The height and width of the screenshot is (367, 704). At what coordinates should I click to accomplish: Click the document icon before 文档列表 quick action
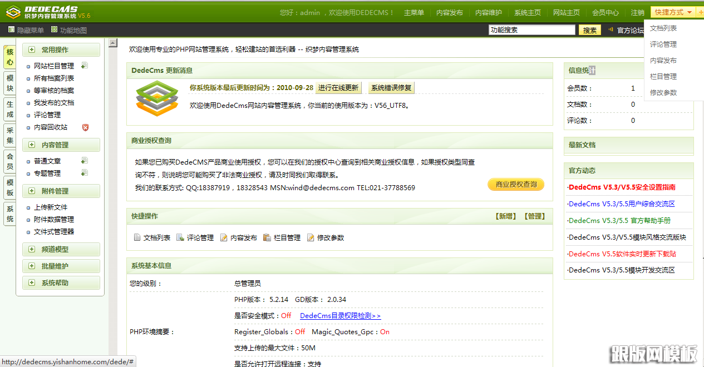(137, 237)
